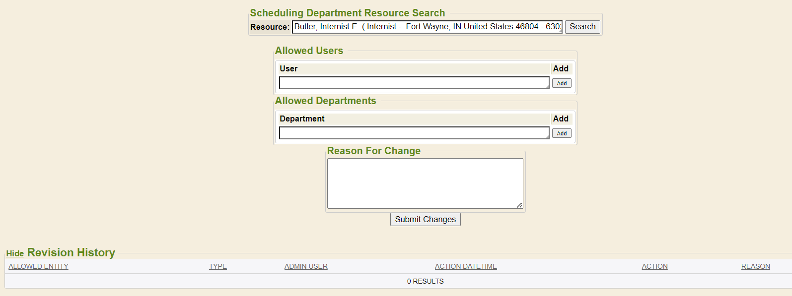This screenshot has width=792, height=296.
Task: Click Add button in Allowed Departments
Action: [562, 133]
